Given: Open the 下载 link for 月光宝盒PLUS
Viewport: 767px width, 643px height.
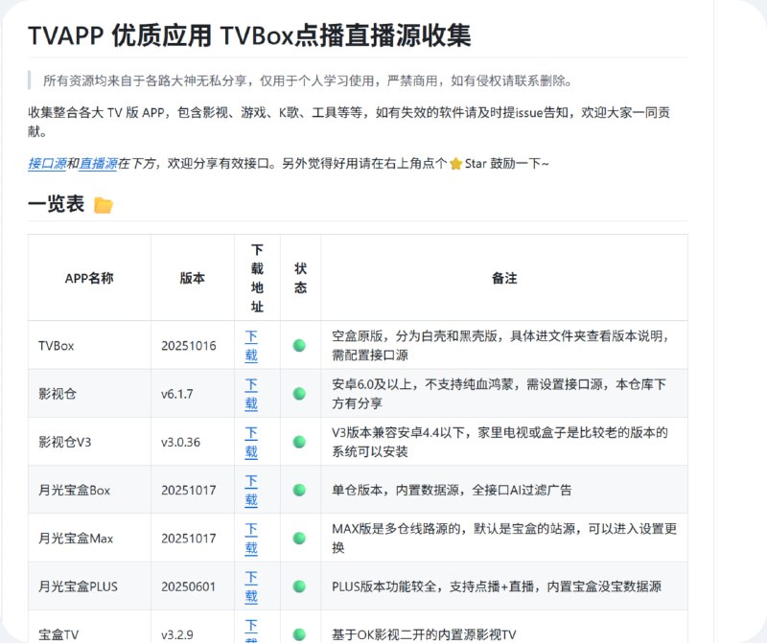Looking at the screenshot, I should 251,586.
